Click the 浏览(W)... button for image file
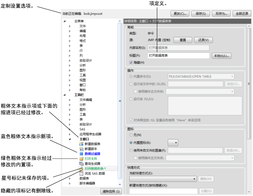This screenshot has height=196, width=253. click(x=233, y=150)
